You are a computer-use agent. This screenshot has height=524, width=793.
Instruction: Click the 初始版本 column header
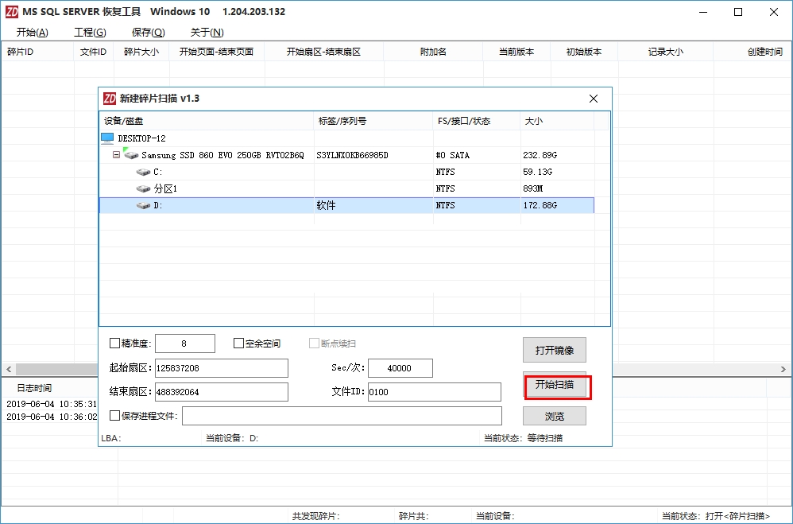pos(583,52)
